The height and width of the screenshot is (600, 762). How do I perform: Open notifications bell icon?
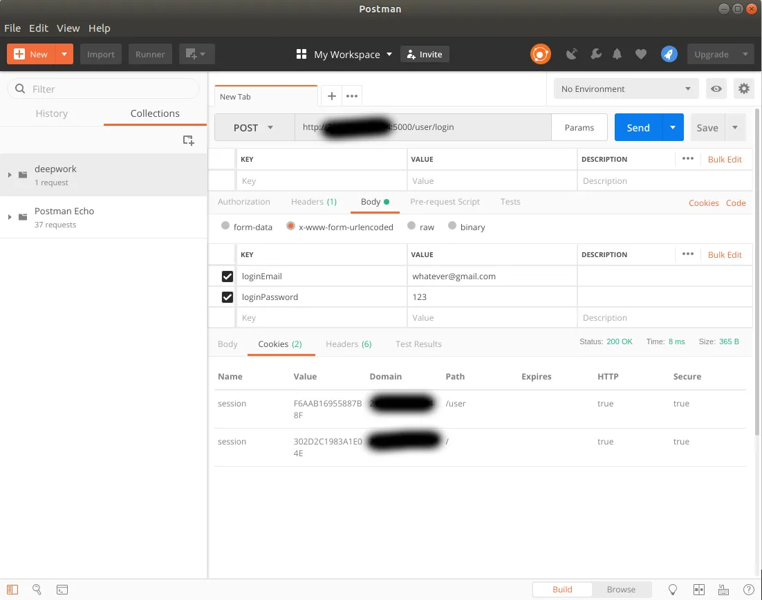617,54
